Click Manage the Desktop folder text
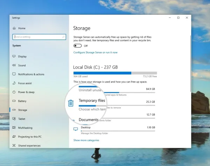 coord(94,133)
